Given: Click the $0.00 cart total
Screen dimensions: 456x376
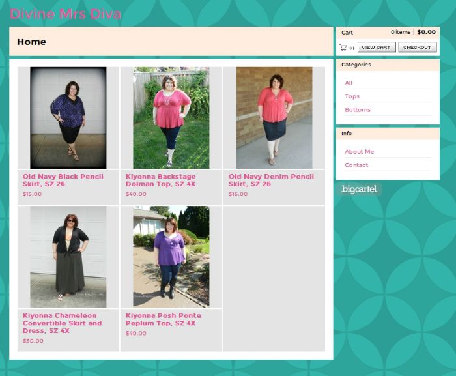Looking at the screenshot, I should click(426, 32).
